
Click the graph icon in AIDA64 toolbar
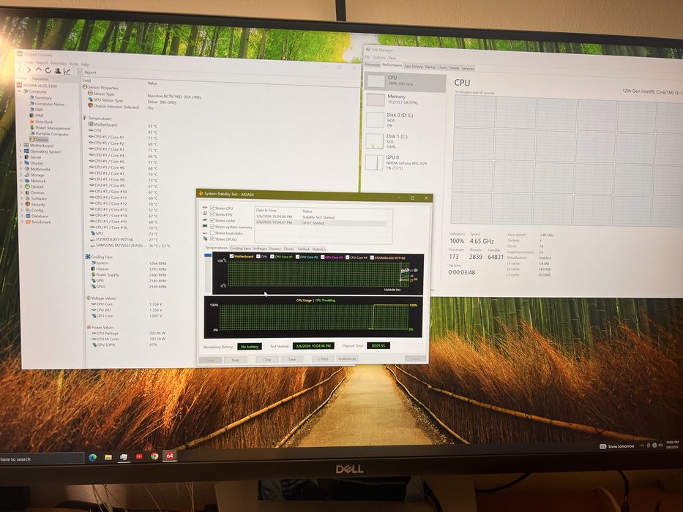[67, 71]
